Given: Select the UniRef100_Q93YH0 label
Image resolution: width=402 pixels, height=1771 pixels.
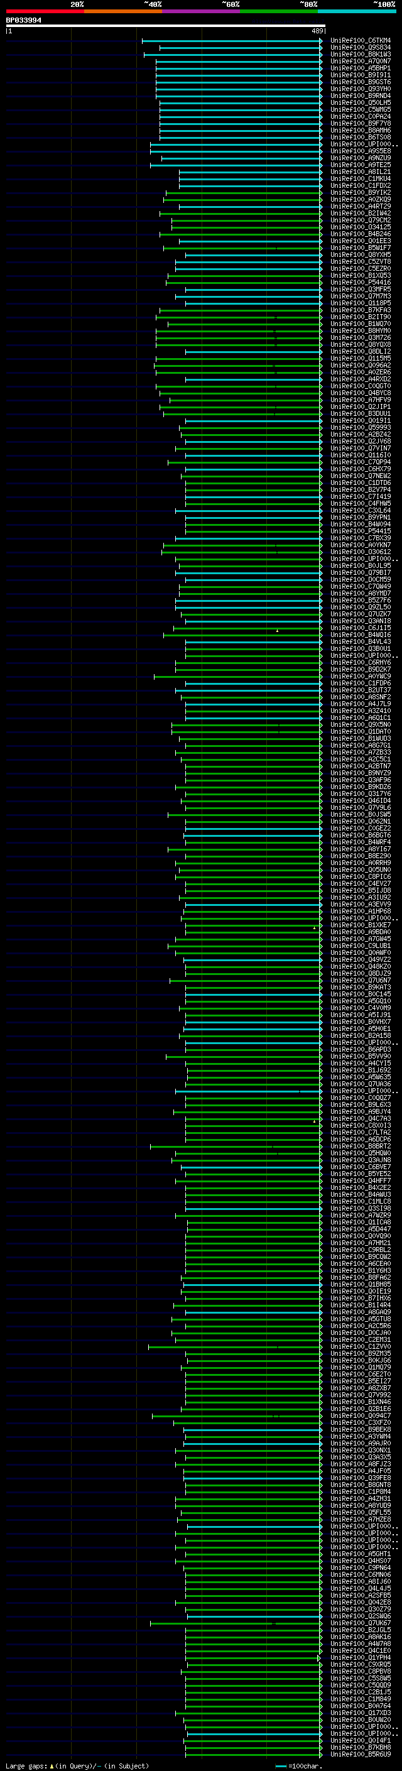Looking at the screenshot, I should click(360, 89).
